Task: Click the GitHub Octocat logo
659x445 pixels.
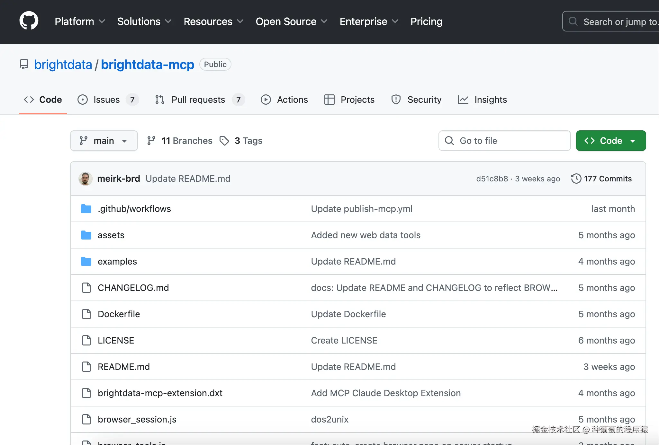Action: click(29, 21)
